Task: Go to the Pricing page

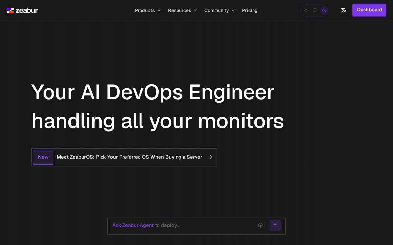Action: 250,10
